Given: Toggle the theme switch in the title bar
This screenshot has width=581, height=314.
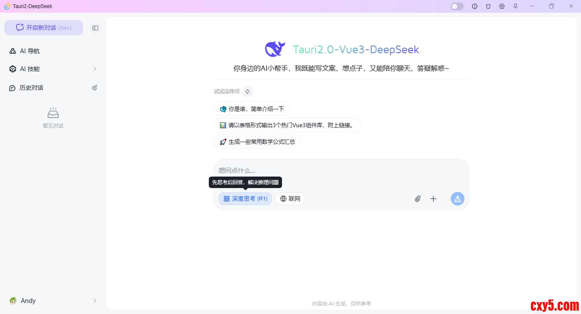Looking at the screenshot, I should pos(457,6).
